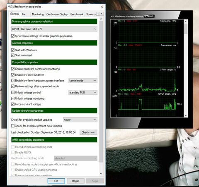Viewport: 199px width, 187px height.
Task: Click the OK button
Action: (56, 181)
